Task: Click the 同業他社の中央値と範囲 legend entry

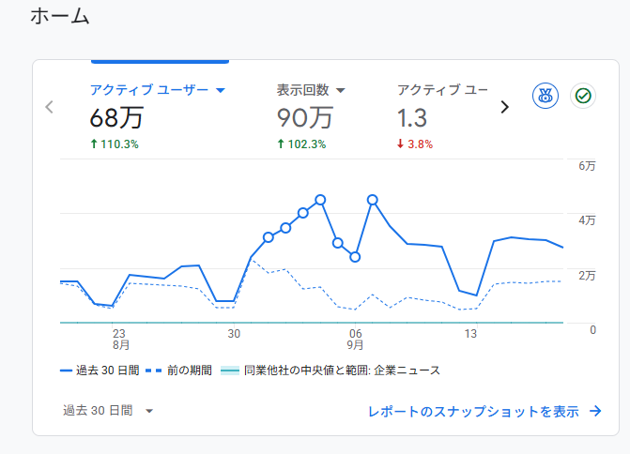Action: point(330,371)
